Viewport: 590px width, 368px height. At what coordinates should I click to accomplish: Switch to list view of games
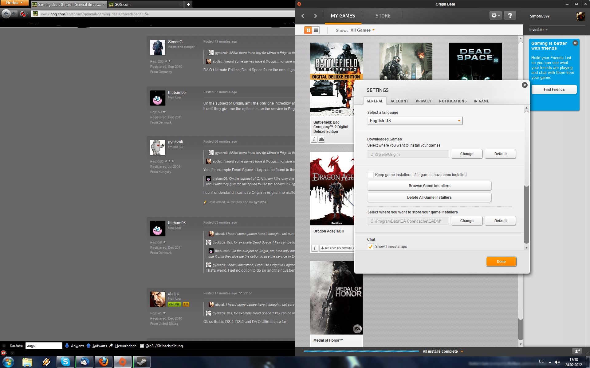click(316, 30)
